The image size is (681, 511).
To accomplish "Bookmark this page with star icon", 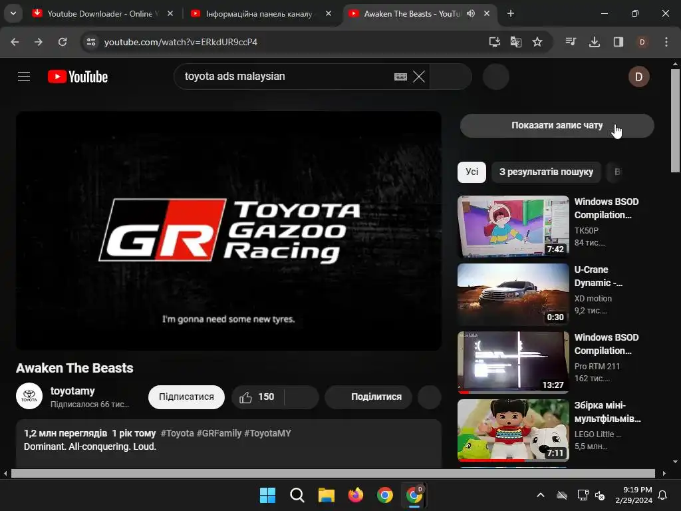I will click(537, 42).
